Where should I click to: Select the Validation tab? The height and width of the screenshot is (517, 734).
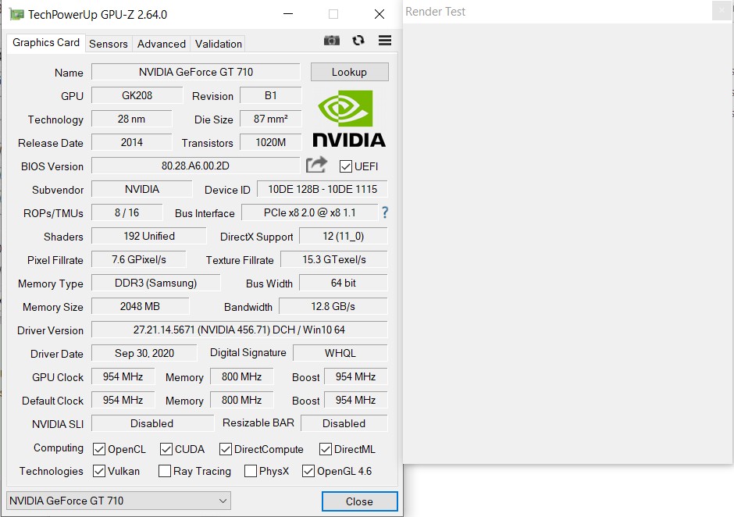tap(219, 44)
